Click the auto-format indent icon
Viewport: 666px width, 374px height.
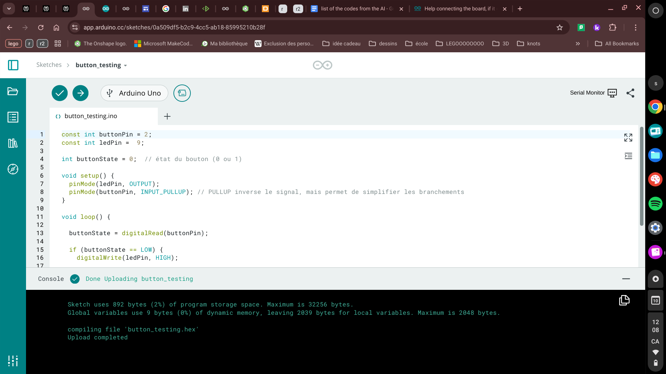pos(628,156)
